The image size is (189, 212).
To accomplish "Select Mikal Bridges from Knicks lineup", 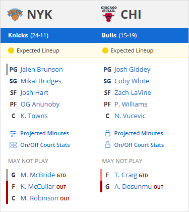I will pos(41,81).
